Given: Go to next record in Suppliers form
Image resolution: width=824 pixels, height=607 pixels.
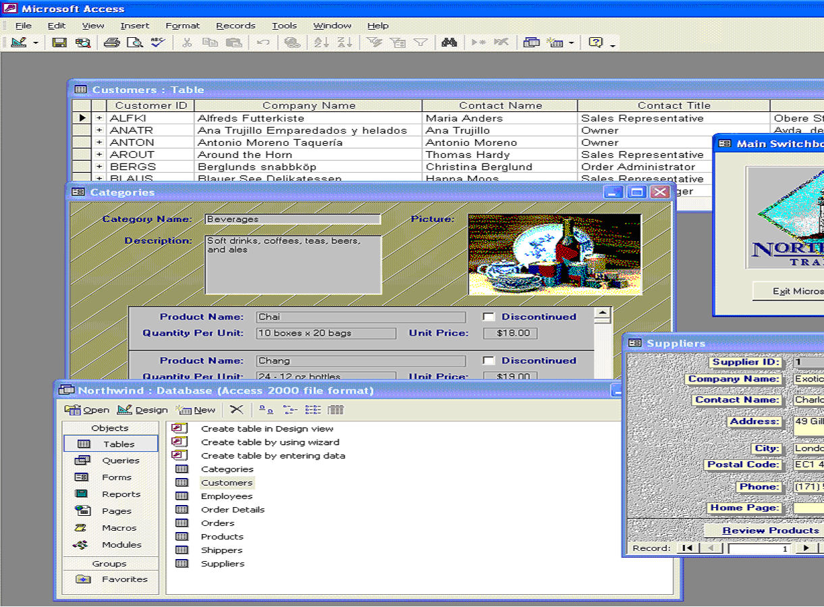Looking at the screenshot, I should click(806, 548).
